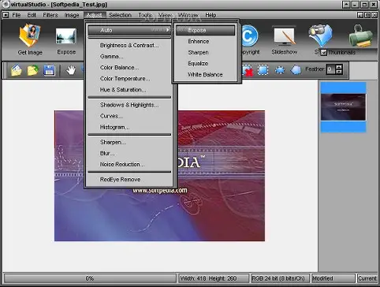Select the Softpedia thumbnail in side panel
Viewport: 380px width, 287px height.
[343, 106]
